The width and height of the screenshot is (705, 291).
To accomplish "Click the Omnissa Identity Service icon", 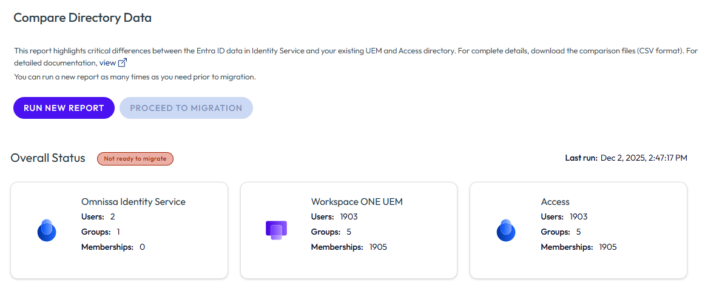I will (x=47, y=230).
